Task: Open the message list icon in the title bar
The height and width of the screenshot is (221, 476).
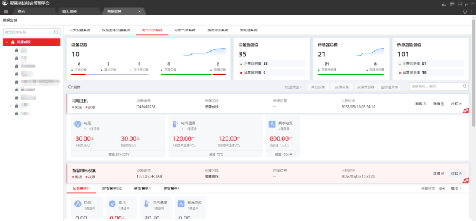Action: click(452, 4)
